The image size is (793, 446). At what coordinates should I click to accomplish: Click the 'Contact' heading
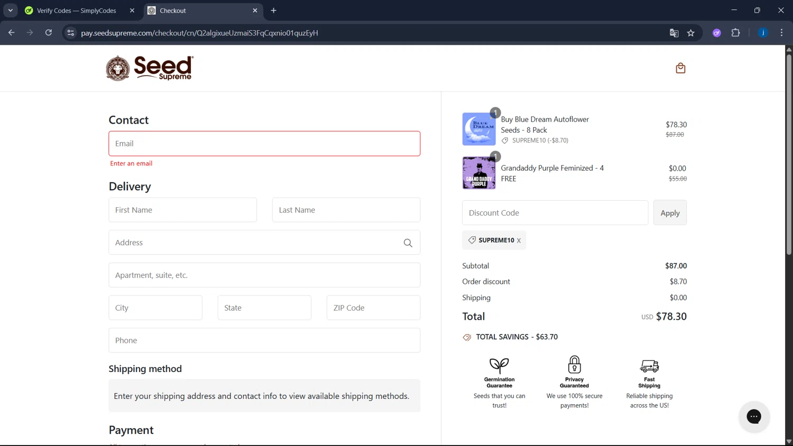click(128, 120)
